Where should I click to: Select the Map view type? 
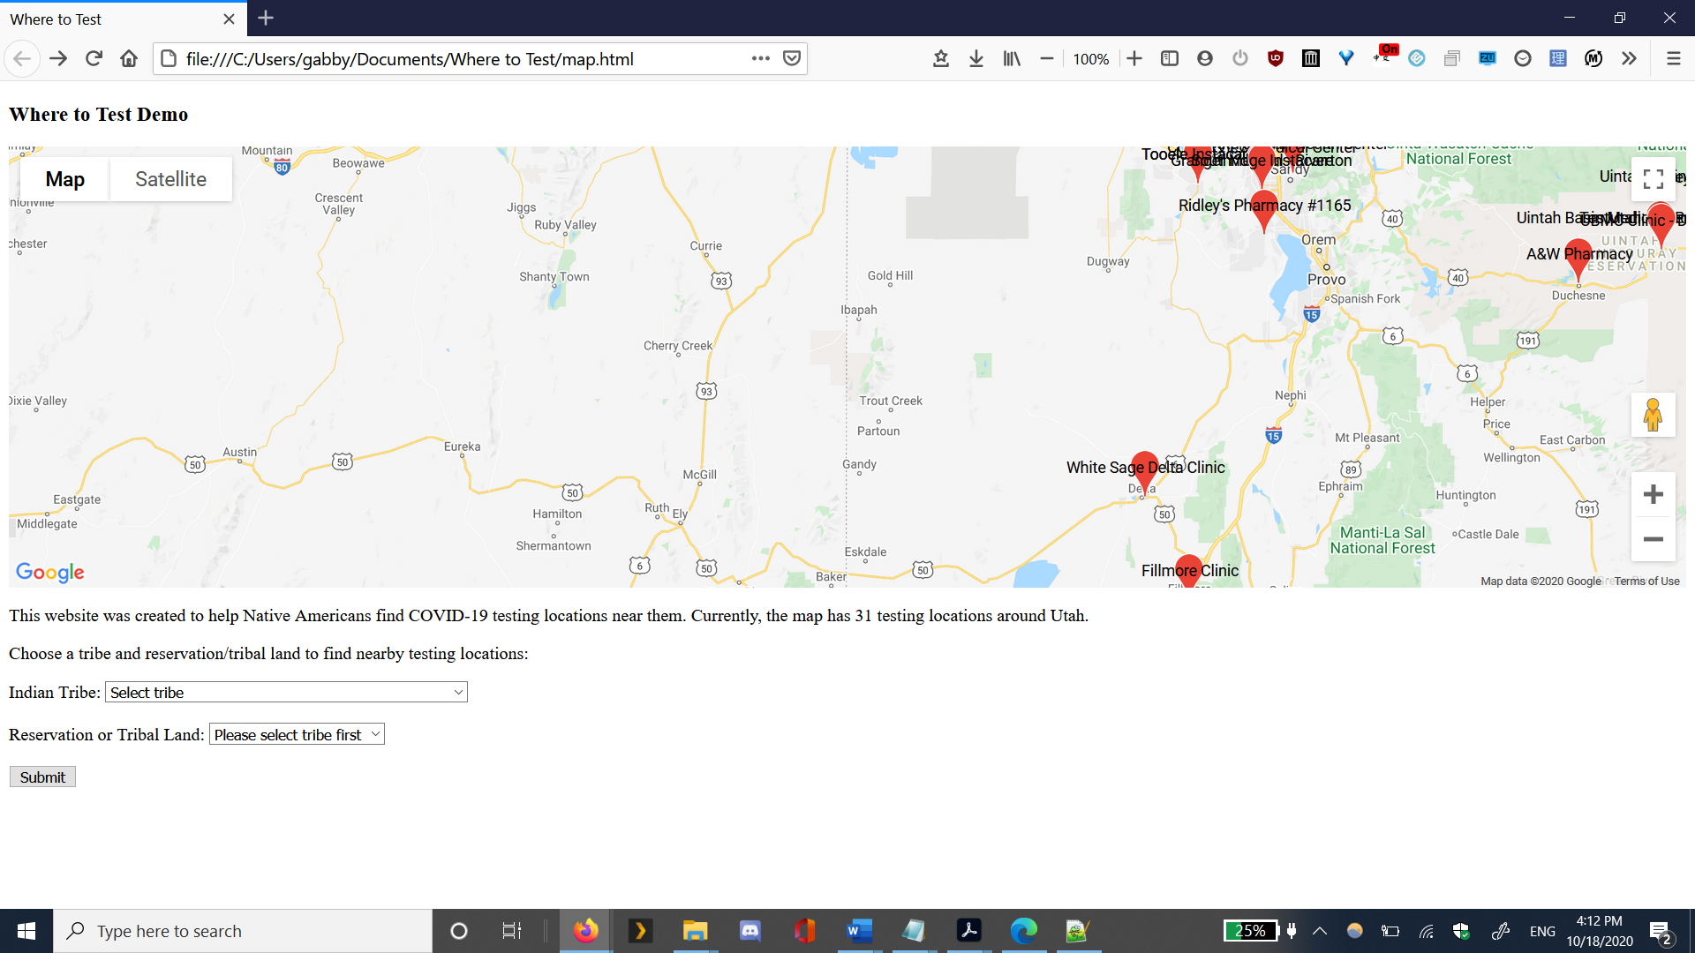point(65,179)
